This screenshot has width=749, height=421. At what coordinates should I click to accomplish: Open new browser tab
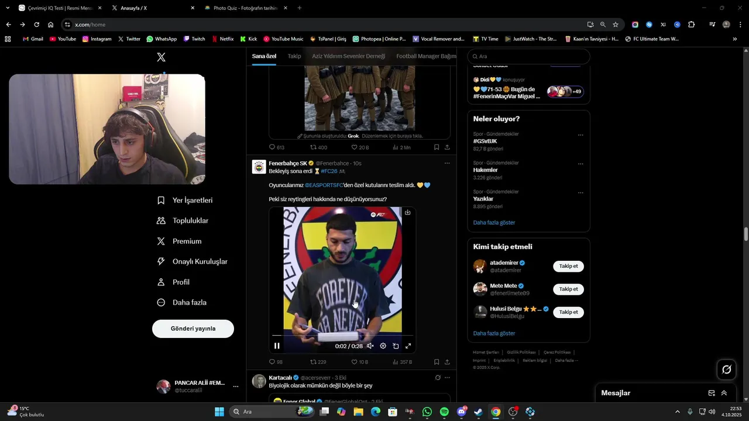coord(300,8)
